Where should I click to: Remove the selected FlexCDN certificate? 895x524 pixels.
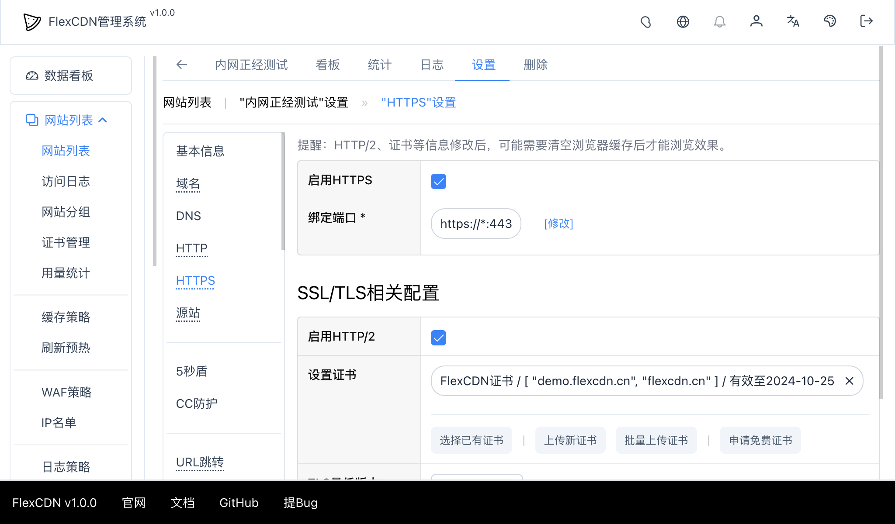pos(849,381)
